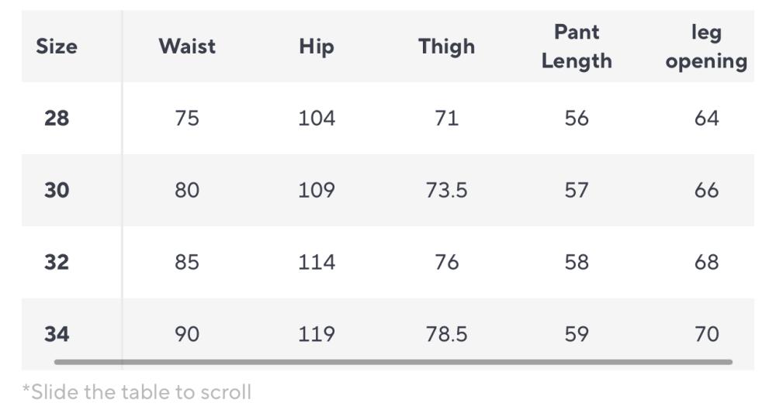Click thigh value 73.5 in size 30 row
This screenshot has height=417, width=776.
coord(446,190)
